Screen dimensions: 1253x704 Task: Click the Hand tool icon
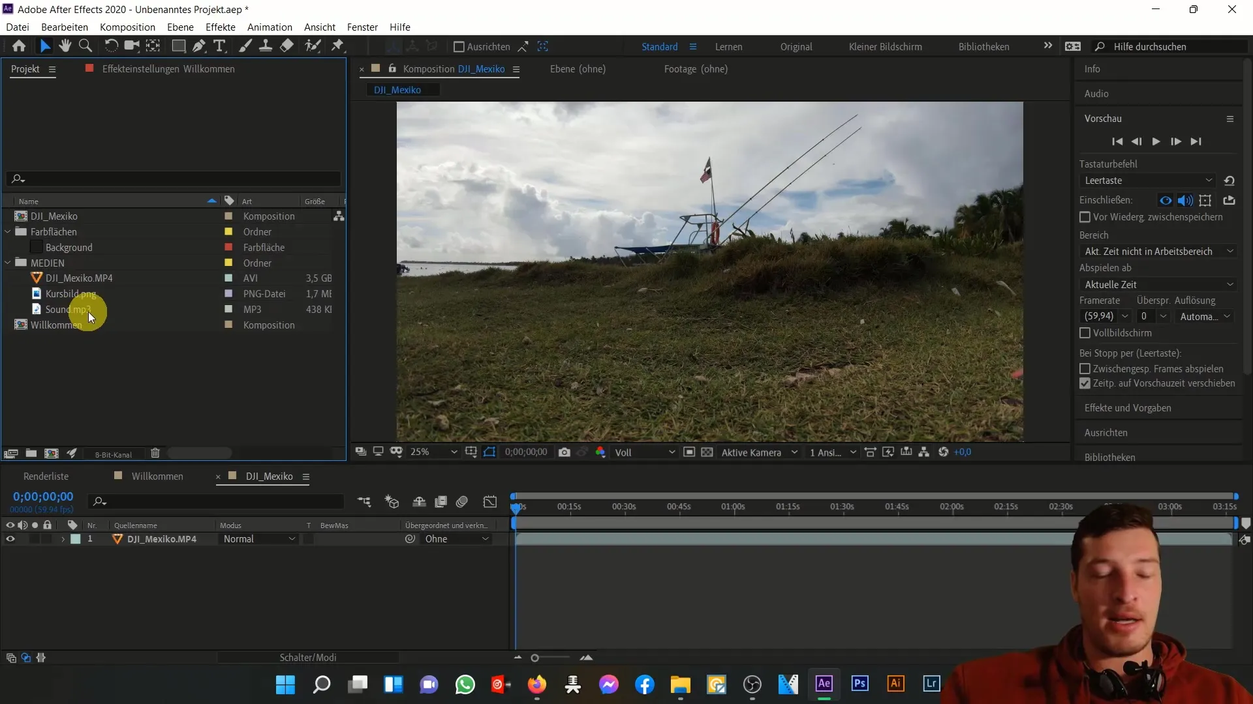[x=65, y=46]
